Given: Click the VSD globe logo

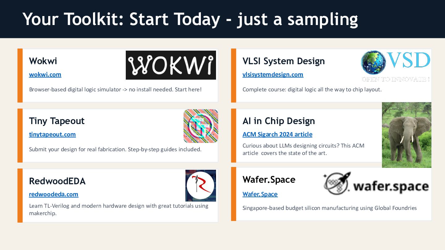Looking at the screenshot, I should 373,63.
